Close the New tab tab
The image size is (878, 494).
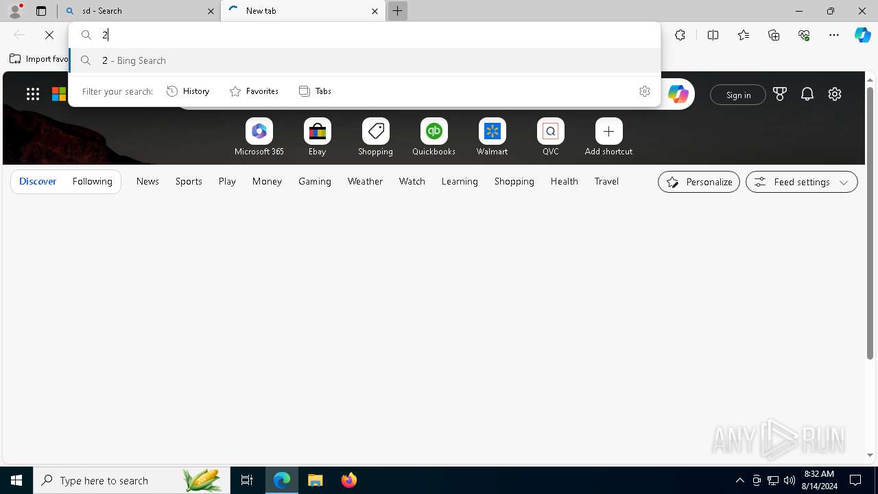point(375,11)
